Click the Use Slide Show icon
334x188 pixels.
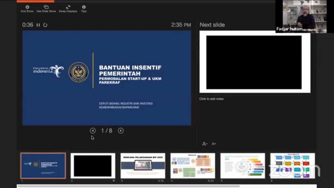pyautogui.click(x=46, y=7)
